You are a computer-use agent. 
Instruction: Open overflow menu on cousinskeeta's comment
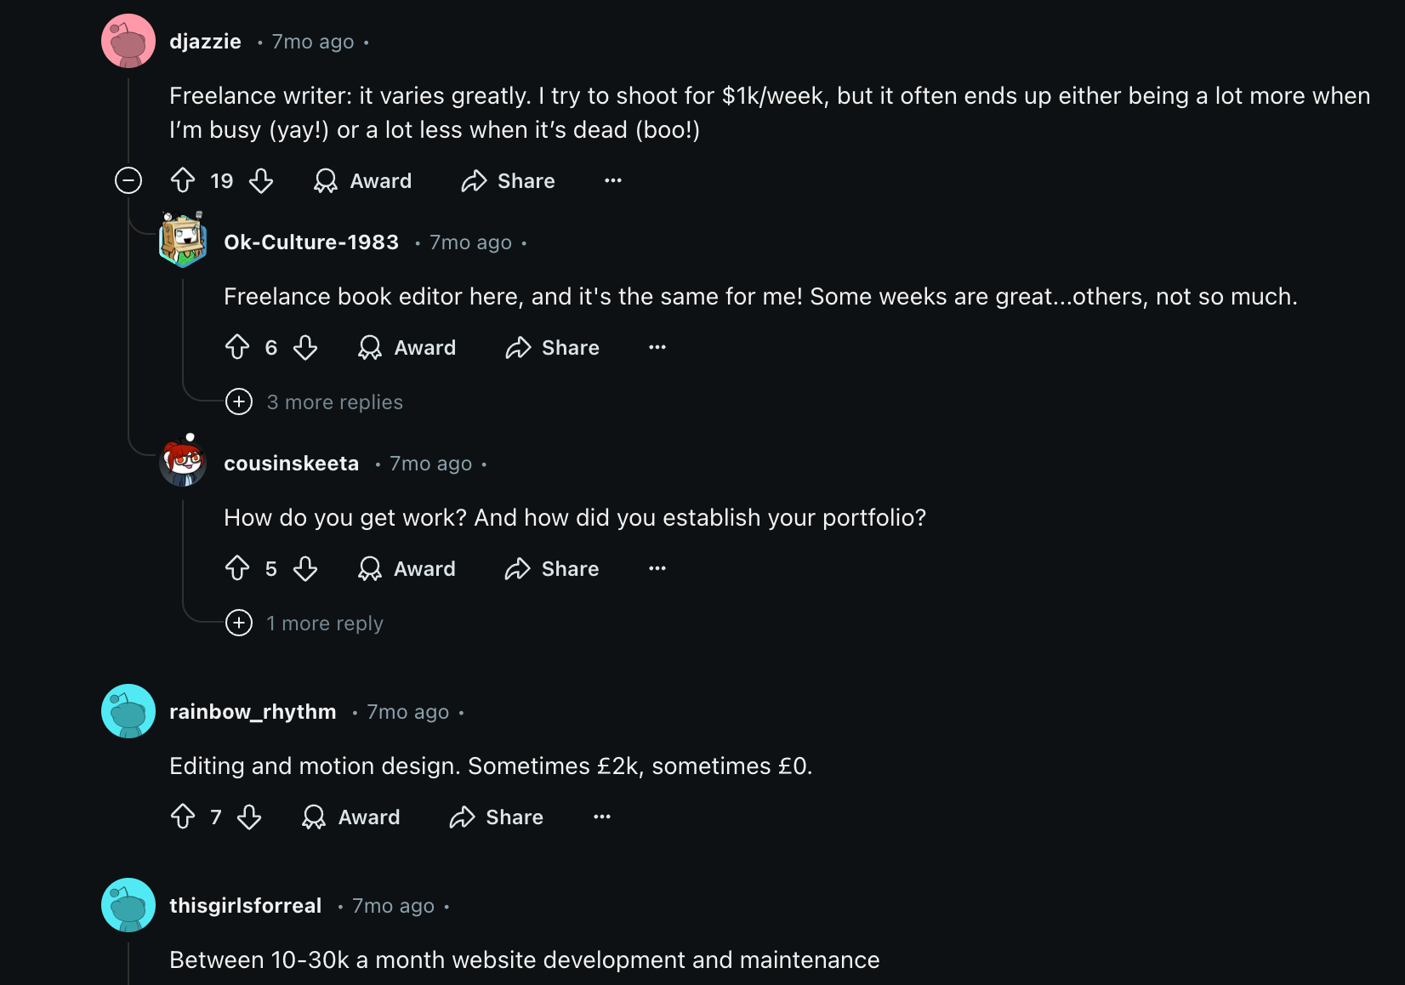tap(657, 568)
